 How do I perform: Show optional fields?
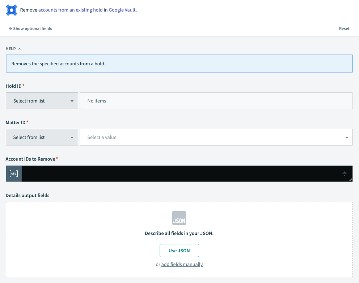click(33, 28)
